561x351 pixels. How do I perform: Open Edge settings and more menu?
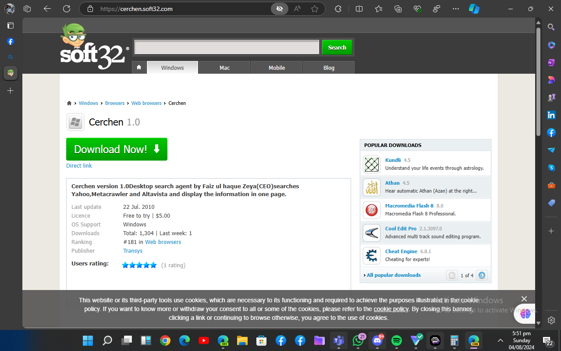tap(456, 9)
